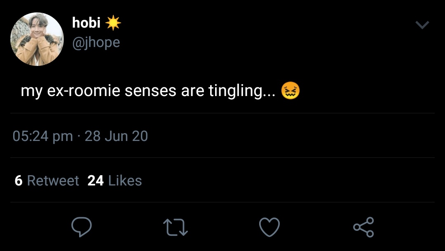Share the tweet via share icon
Screen dimensions: 445x251
(x=363, y=227)
